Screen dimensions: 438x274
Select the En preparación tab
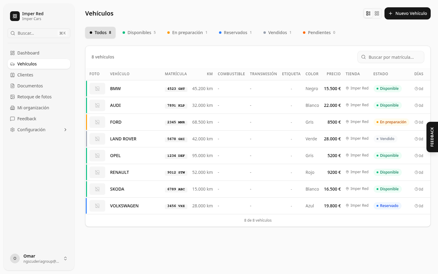tap(187, 33)
